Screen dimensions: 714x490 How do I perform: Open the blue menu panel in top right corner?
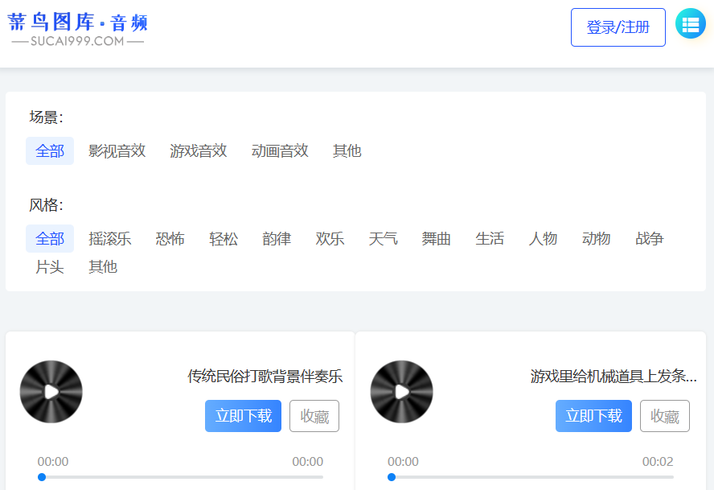tap(690, 24)
